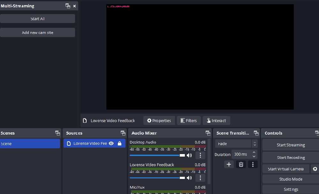This screenshot has height=194, width=319.
Task: Mute Lovense Video Feedback audio speaker icon
Action: 189,178
